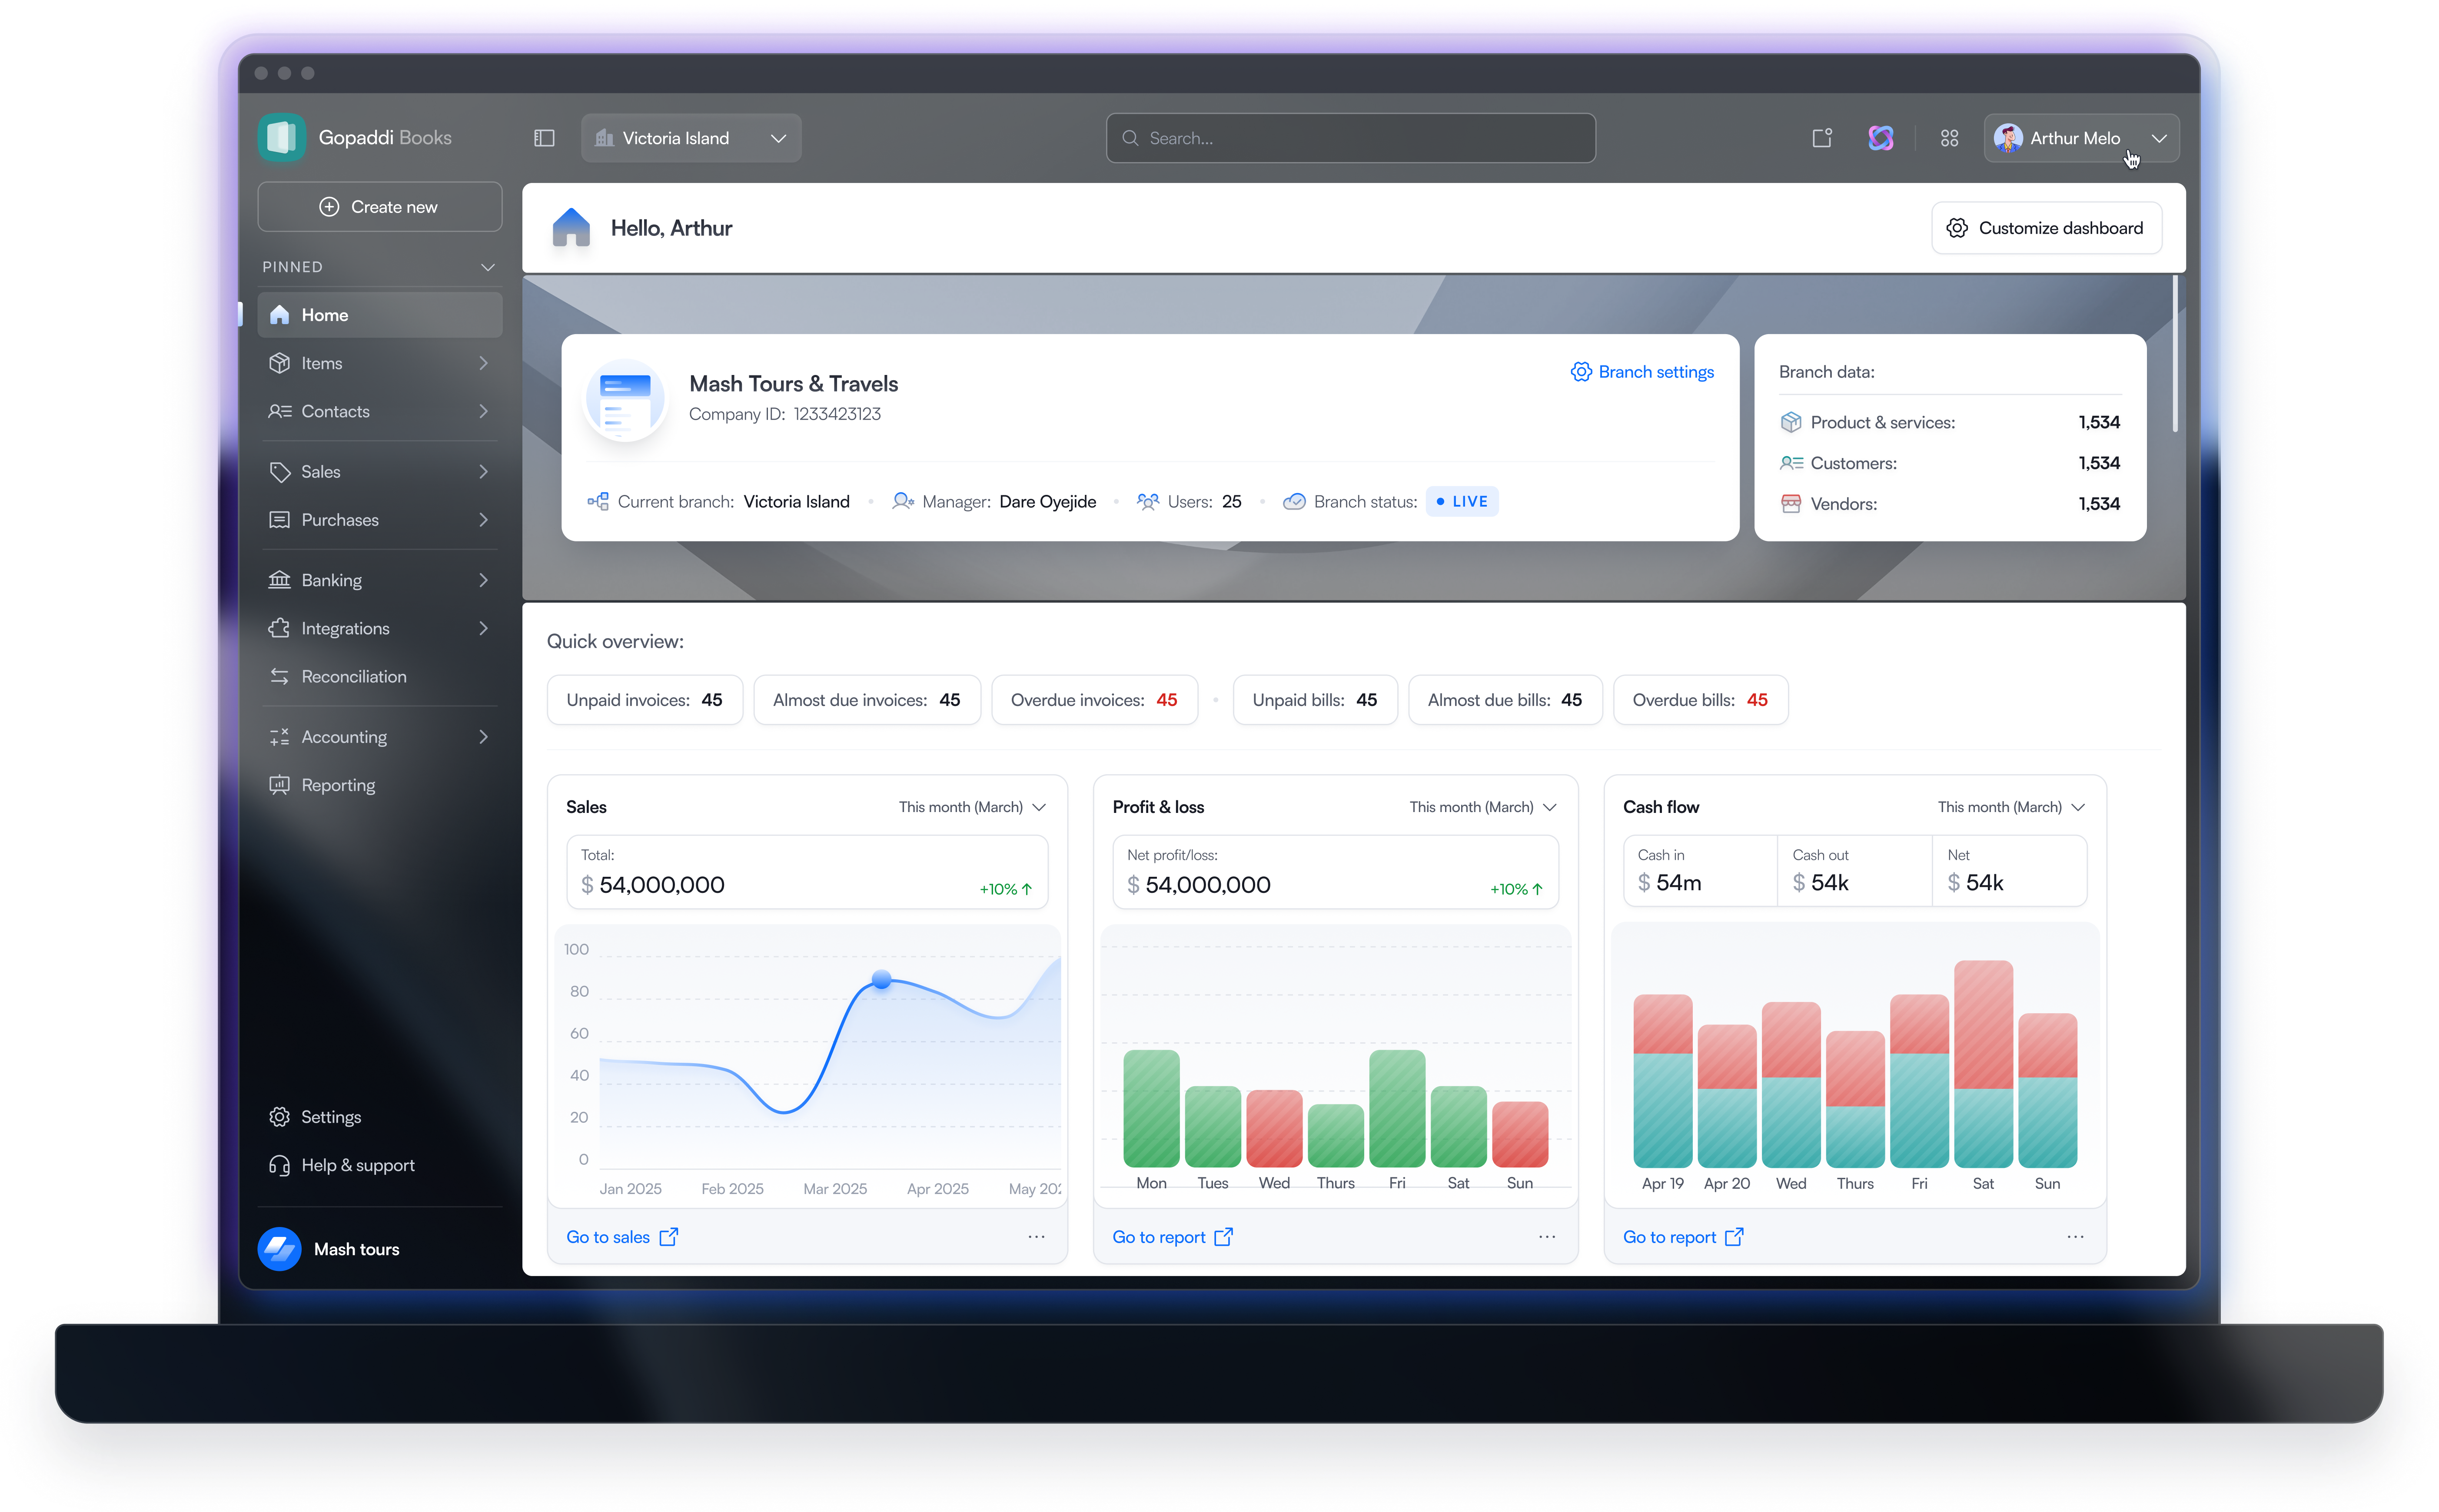Click the Overdue bills chip
Image resolution: width=2439 pixels, height=1512 pixels.
pyautogui.click(x=1700, y=700)
